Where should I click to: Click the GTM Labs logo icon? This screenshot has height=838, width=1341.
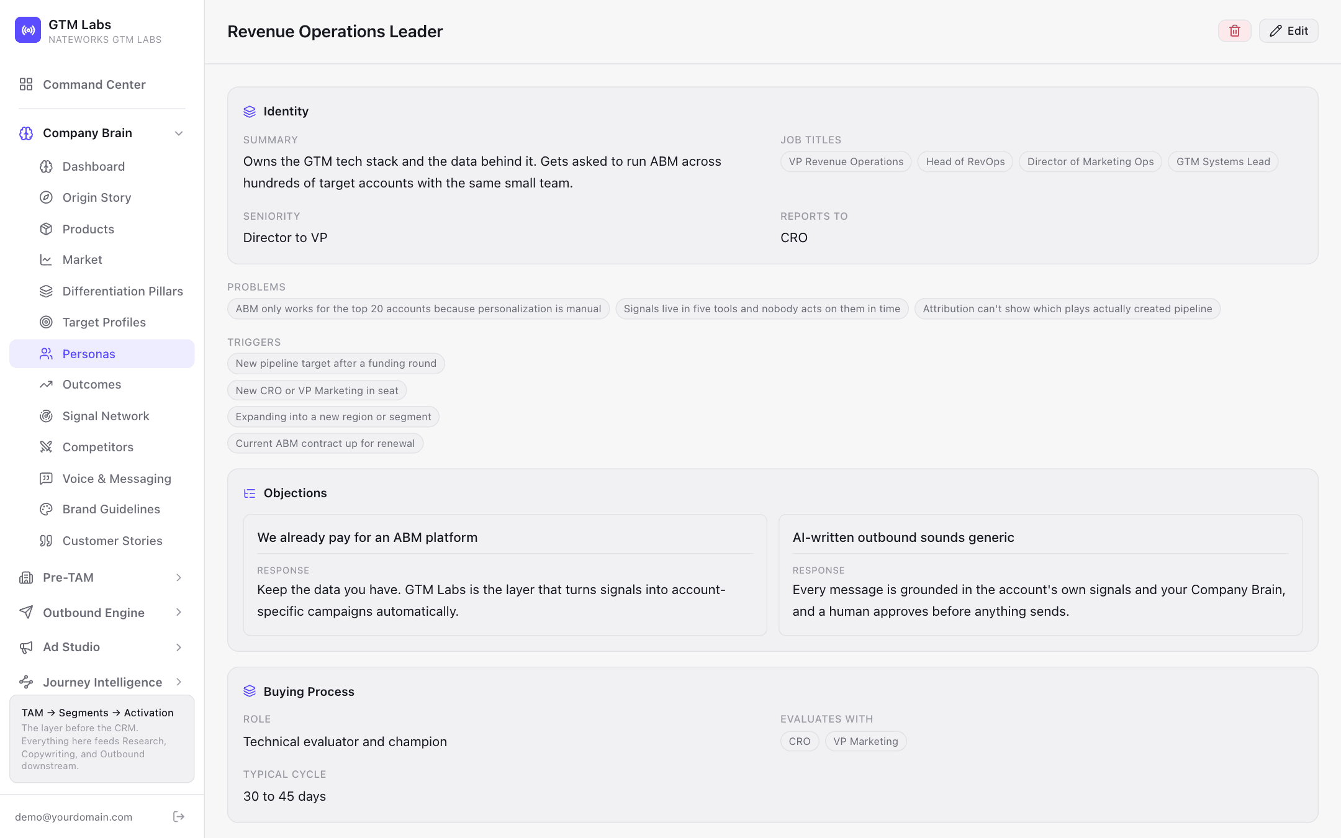pos(28,30)
